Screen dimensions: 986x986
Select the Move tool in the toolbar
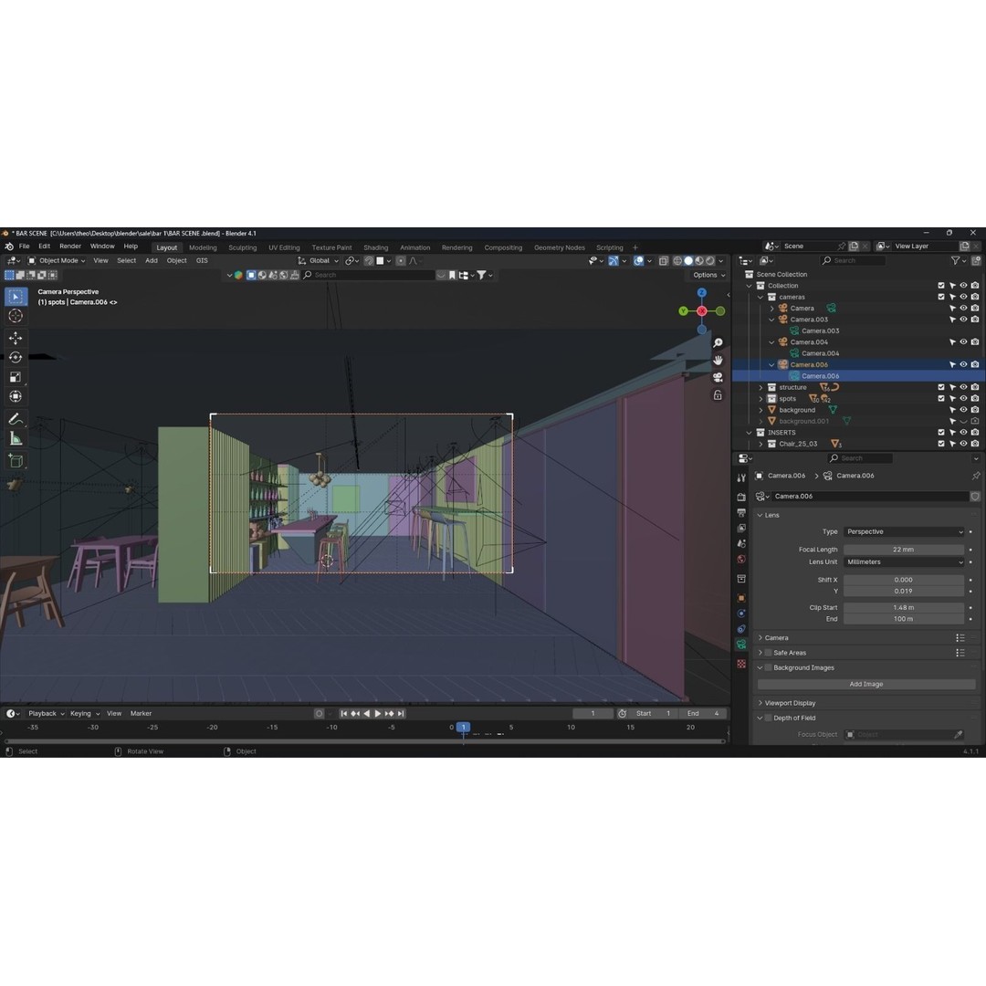(16, 338)
